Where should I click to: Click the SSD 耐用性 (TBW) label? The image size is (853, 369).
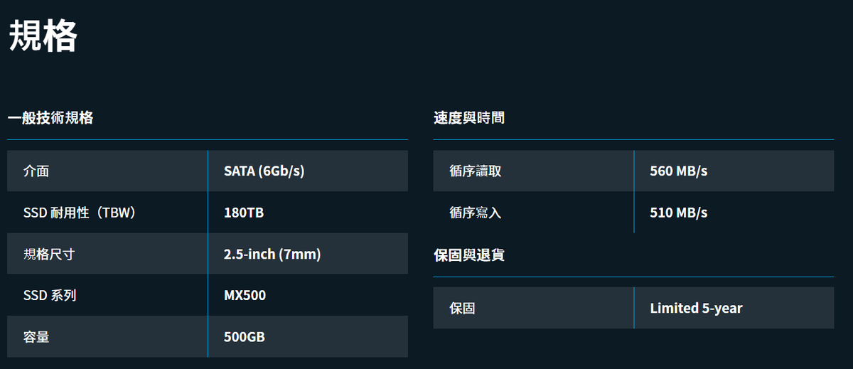tap(79, 213)
